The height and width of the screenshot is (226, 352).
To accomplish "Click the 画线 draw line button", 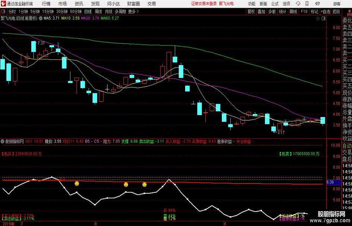I will click(x=293, y=12).
